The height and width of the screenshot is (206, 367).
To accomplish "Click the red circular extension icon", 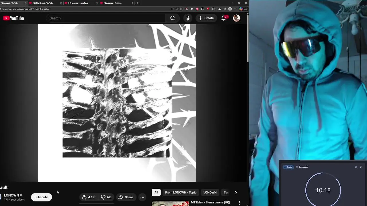I will point(197,9).
